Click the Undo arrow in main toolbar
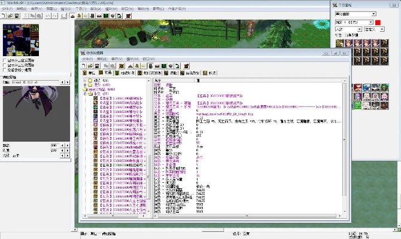 [48, 16]
